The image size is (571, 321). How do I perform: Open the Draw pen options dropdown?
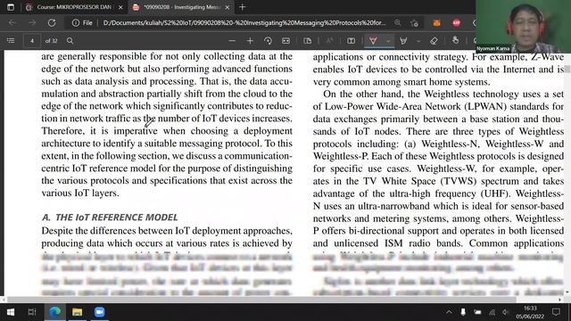click(388, 41)
